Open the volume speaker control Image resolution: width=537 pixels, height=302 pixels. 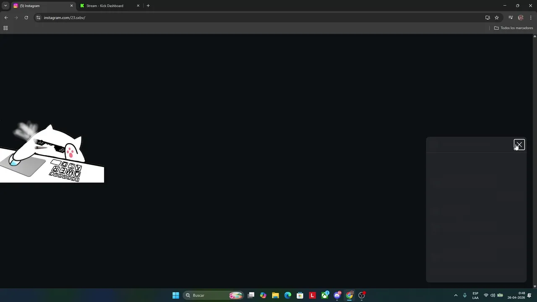pyautogui.click(x=493, y=295)
